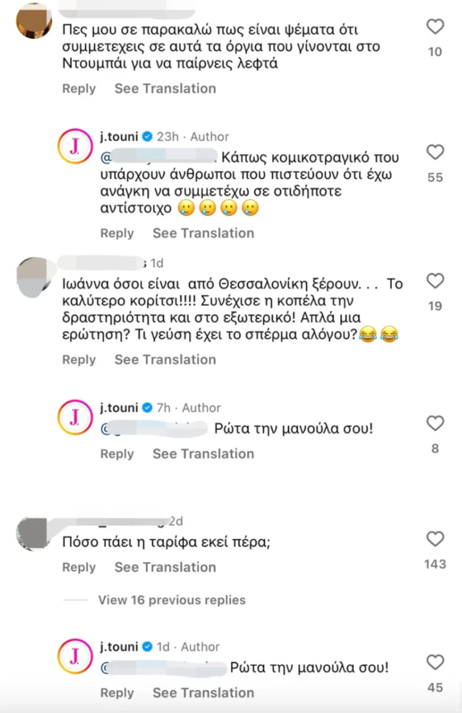
Task: Open j.touni avatar on the 7h reply
Action: [75, 418]
